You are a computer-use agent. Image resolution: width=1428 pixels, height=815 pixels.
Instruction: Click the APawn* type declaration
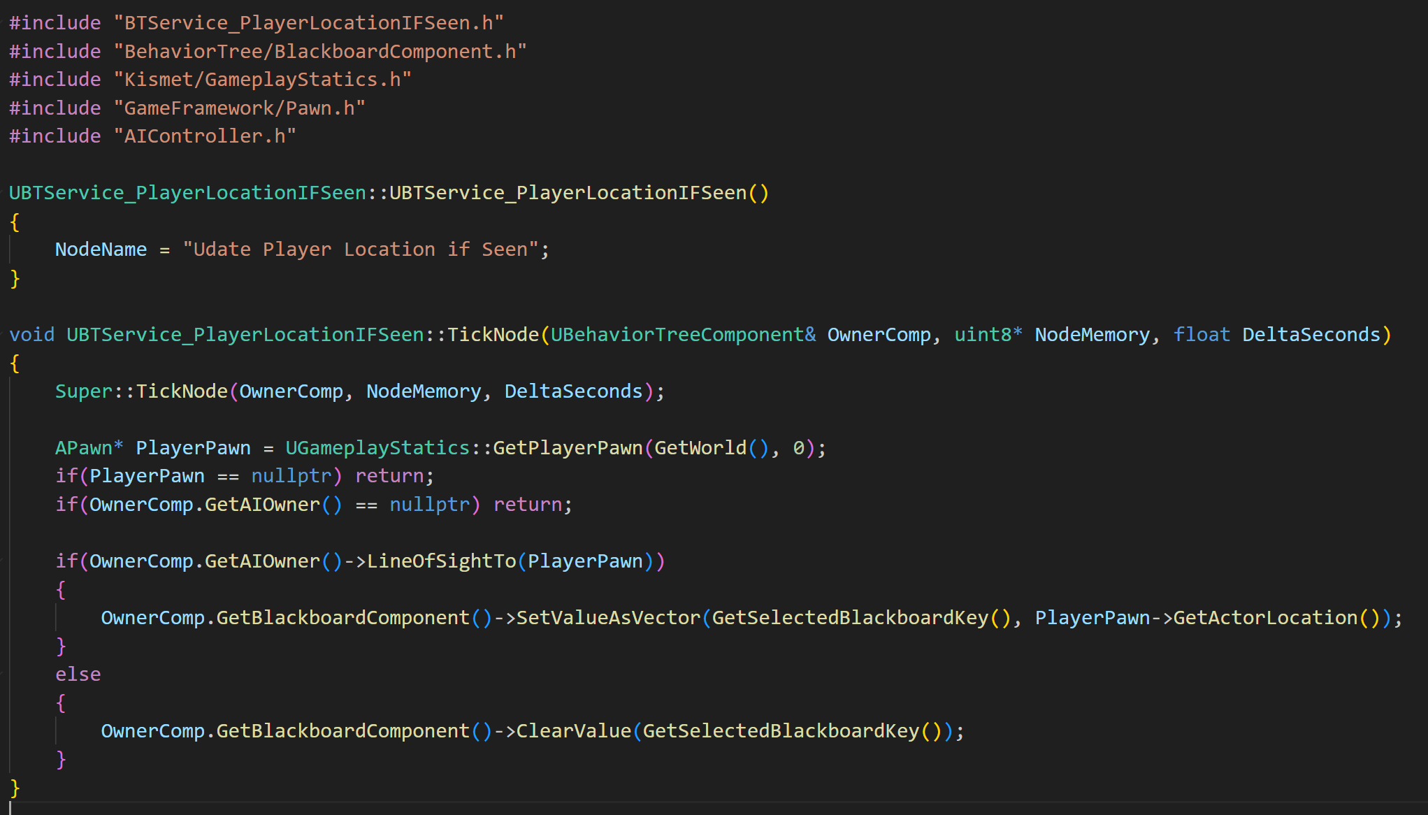(89, 448)
